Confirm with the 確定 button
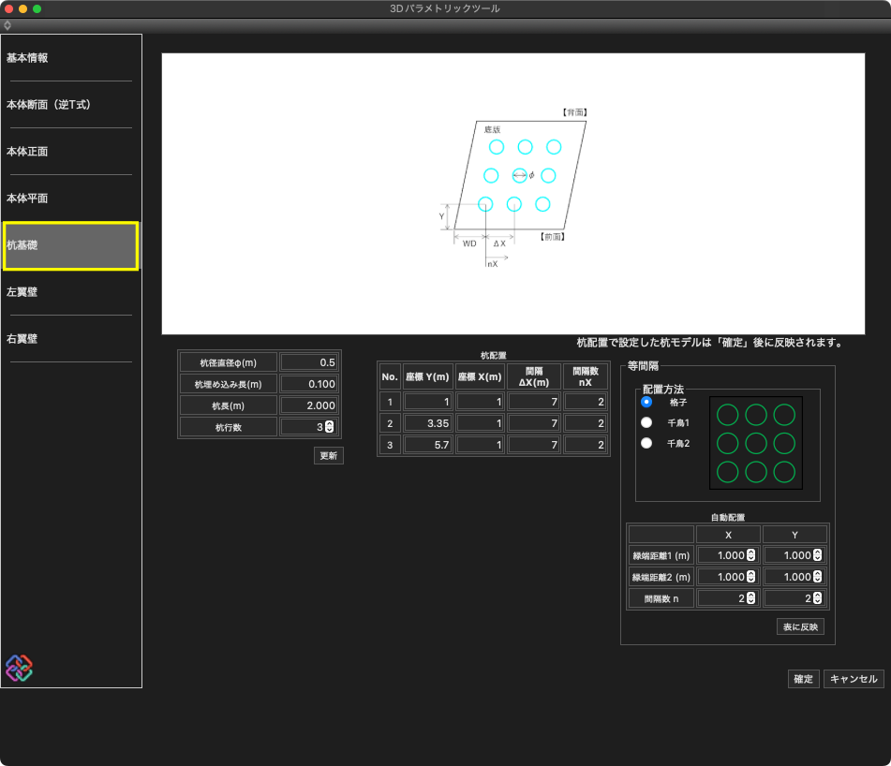 pos(803,679)
